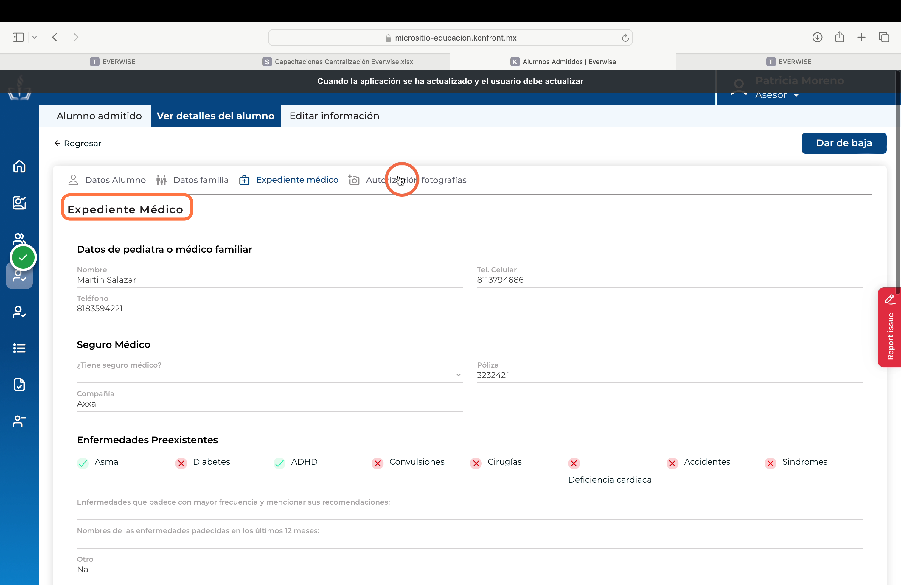Click the Safari downloads icon

(x=817, y=37)
